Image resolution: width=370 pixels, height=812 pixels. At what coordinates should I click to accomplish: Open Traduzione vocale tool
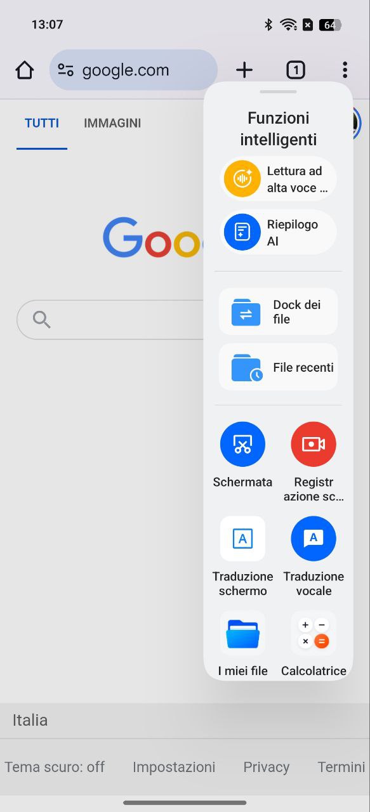pos(314,557)
